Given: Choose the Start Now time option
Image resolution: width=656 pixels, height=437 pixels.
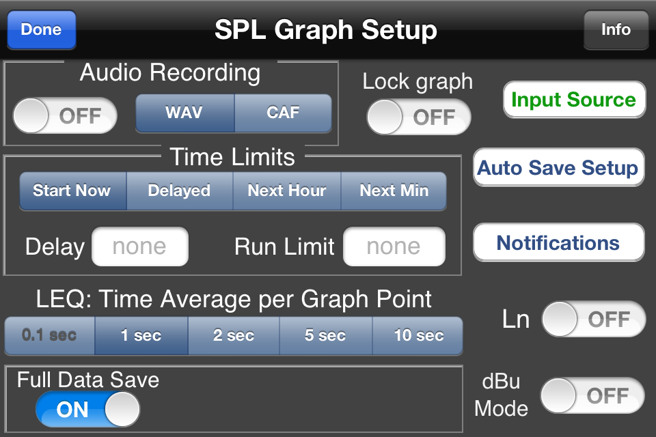Looking at the screenshot, I should (x=73, y=191).
